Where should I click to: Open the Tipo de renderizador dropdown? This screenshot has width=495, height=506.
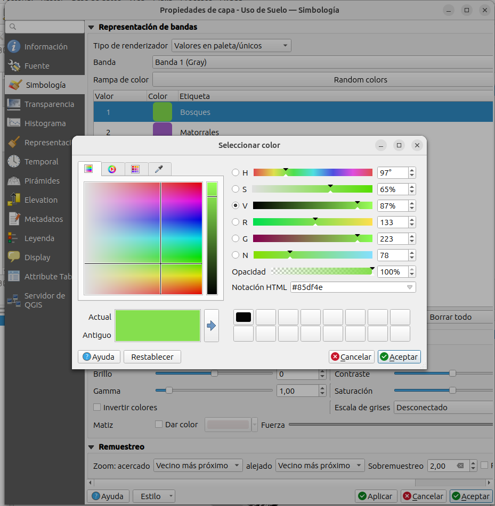(231, 46)
